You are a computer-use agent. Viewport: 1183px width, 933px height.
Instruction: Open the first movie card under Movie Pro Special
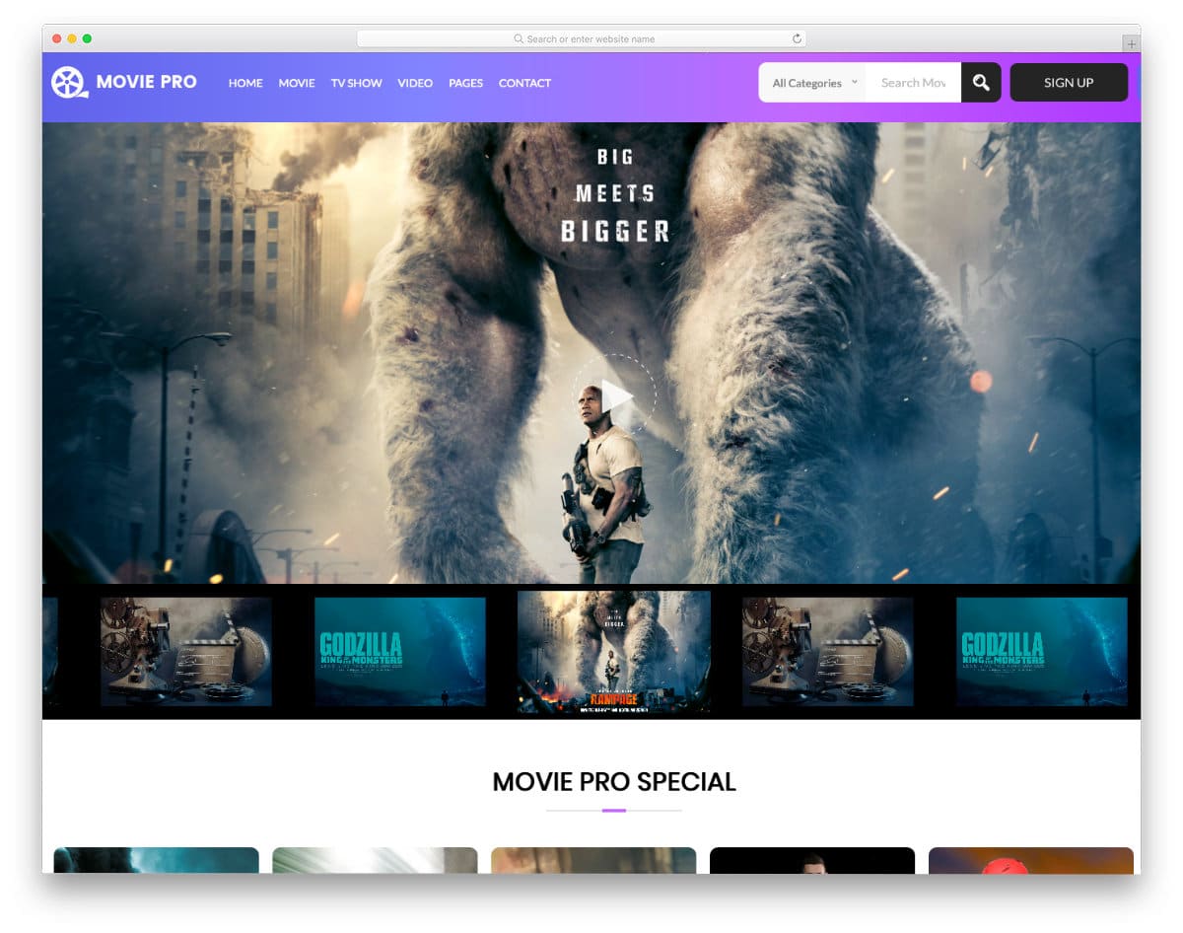pos(157,860)
